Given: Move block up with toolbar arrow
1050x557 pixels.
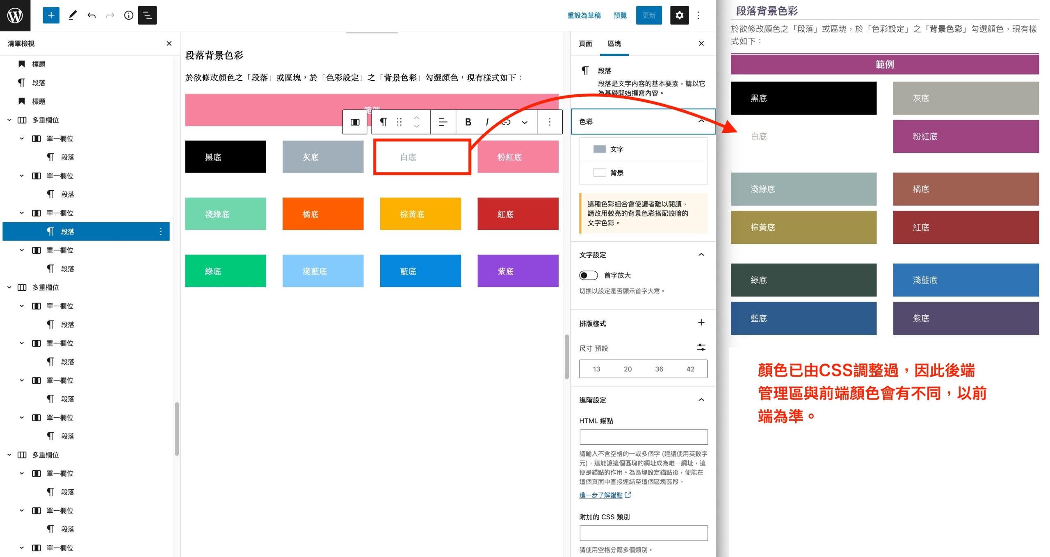Looking at the screenshot, I should pyautogui.click(x=417, y=118).
